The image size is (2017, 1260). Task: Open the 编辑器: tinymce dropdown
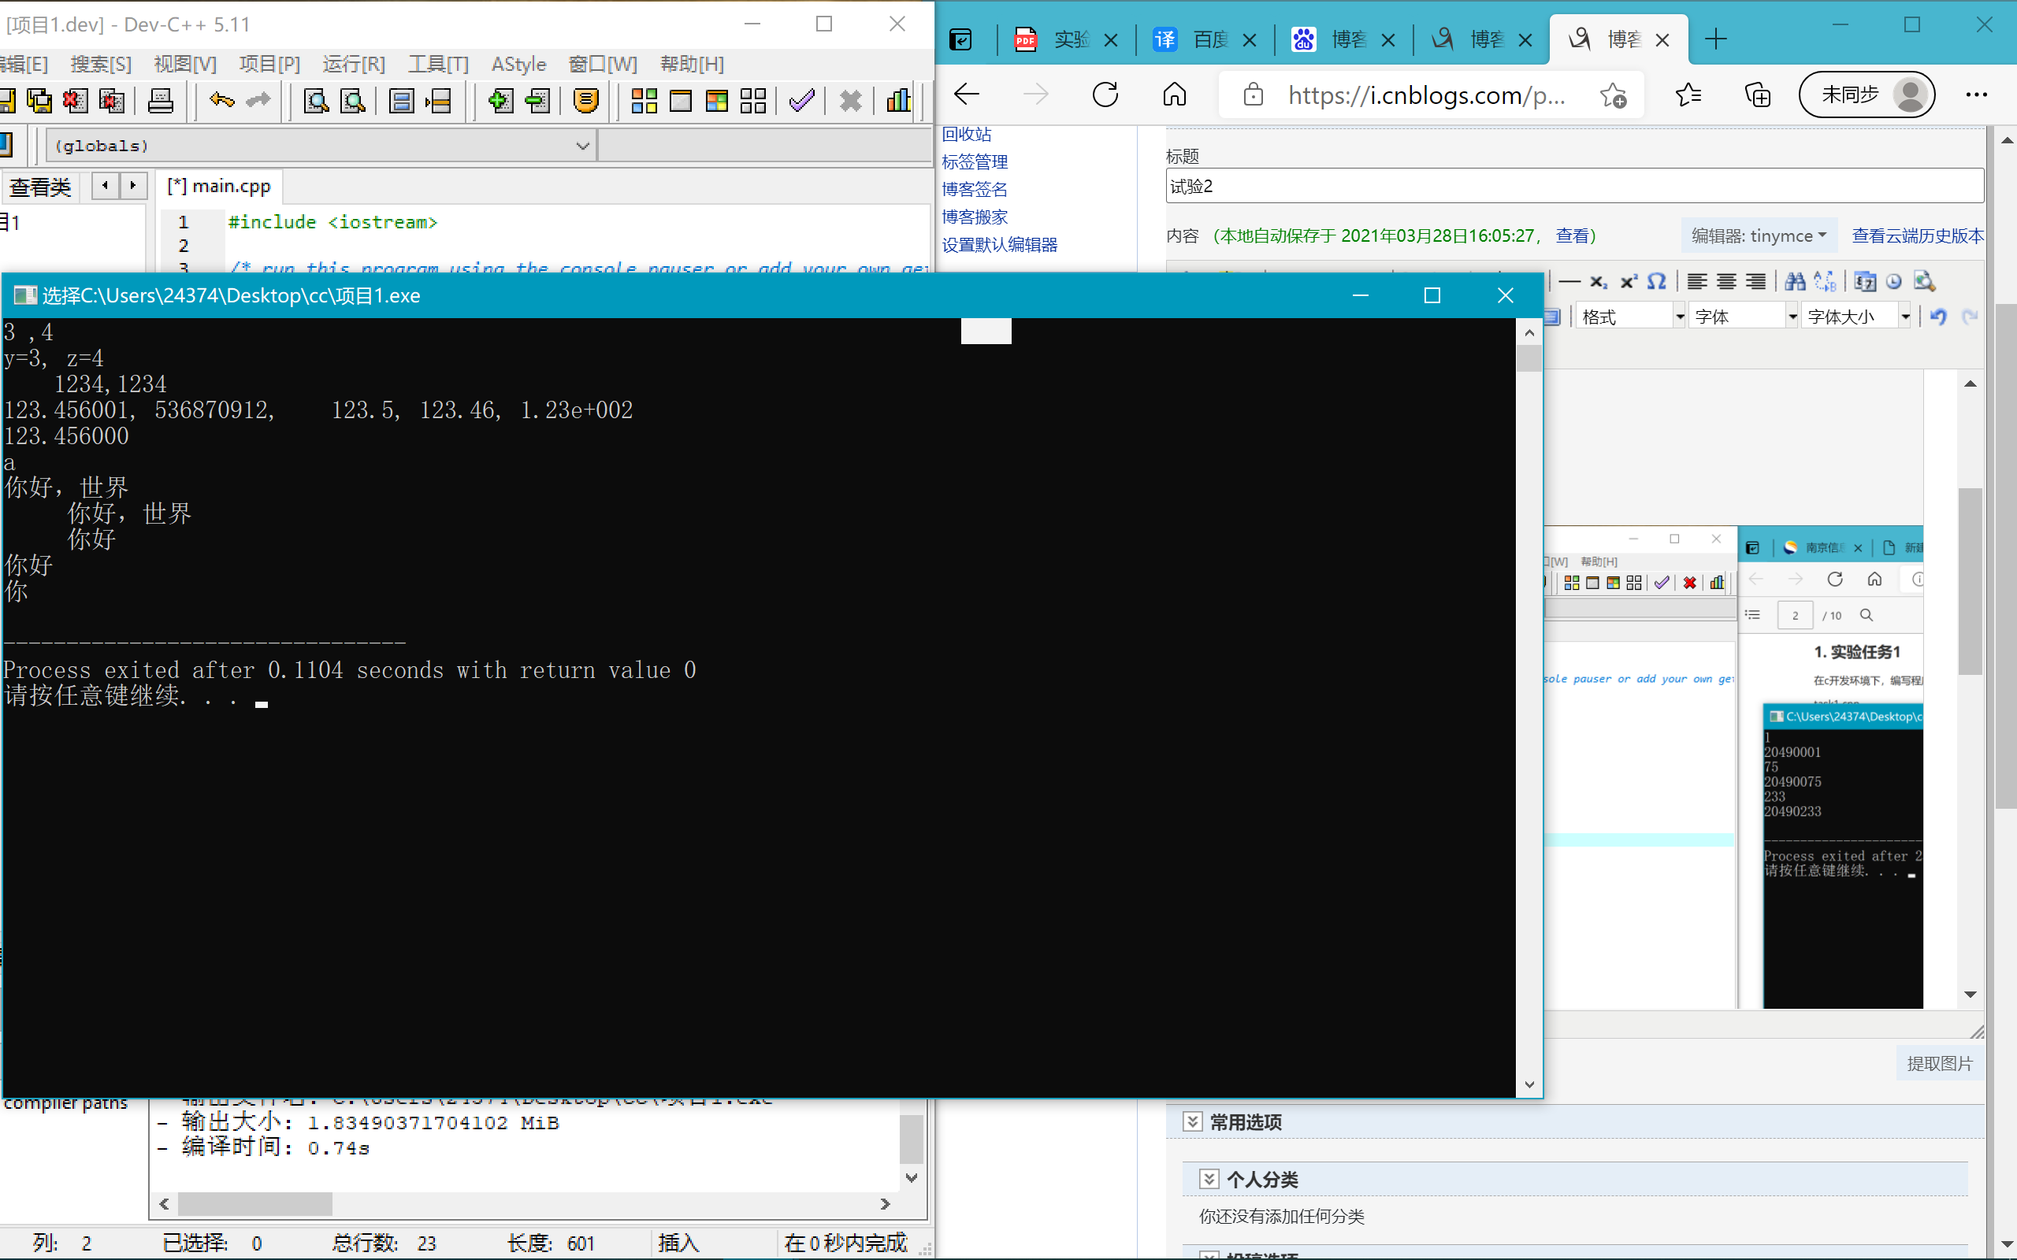[1758, 235]
